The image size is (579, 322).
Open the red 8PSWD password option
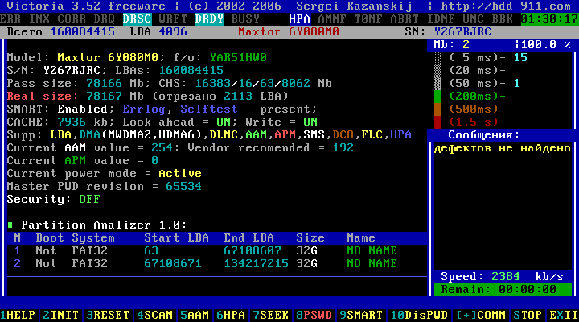click(x=314, y=315)
